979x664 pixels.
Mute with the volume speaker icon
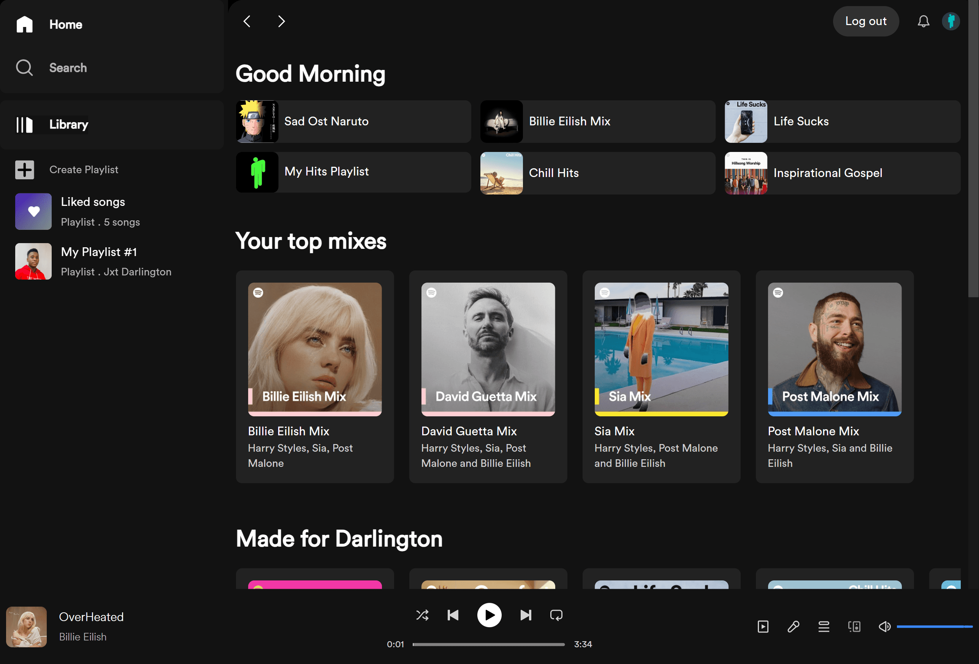[x=884, y=626]
